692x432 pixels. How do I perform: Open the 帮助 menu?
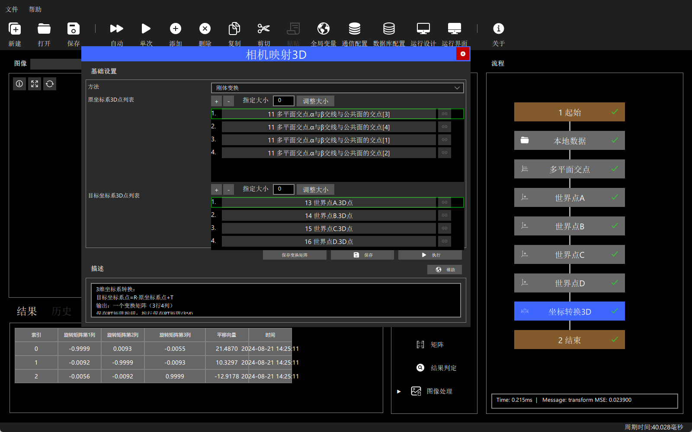35,10
